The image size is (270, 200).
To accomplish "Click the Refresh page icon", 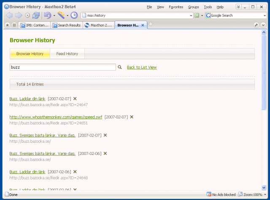I will tap(36, 16).
